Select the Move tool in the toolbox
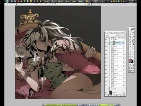This screenshot has height=106, width=141. click(133, 32)
